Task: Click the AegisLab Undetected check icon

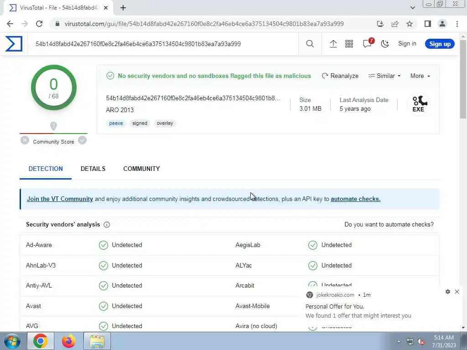Action: (x=313, y=245)
